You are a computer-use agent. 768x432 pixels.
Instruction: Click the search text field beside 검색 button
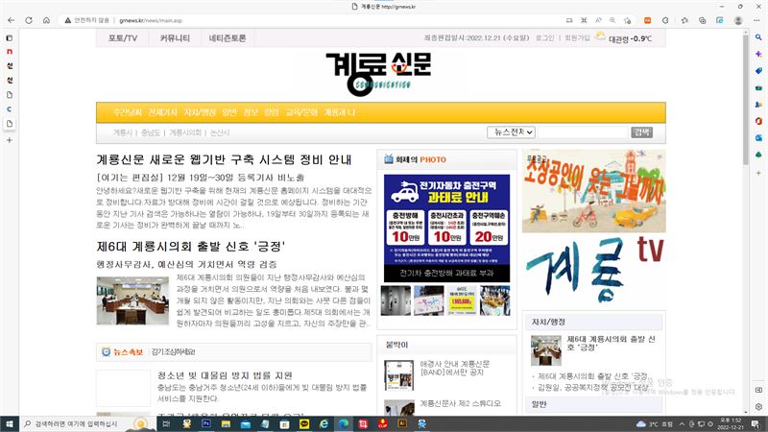coord(583,132)
